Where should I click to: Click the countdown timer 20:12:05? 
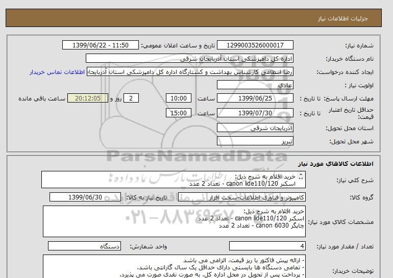(88, 98)
